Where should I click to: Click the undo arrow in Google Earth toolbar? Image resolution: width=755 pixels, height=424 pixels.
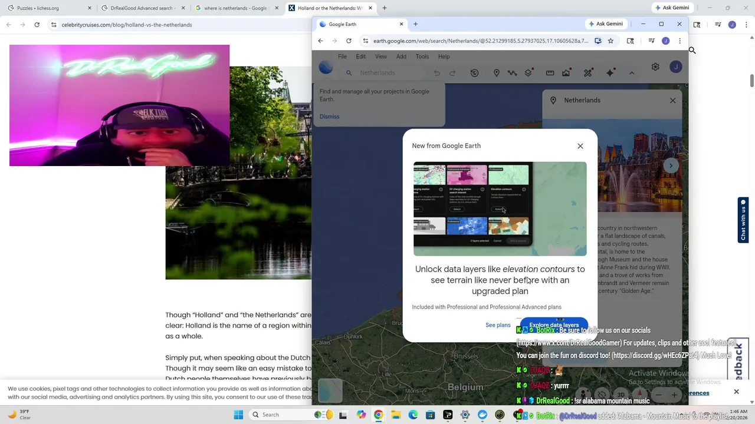point(437,73)
